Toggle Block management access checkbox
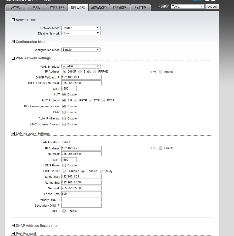 click(x=64, y=107)
